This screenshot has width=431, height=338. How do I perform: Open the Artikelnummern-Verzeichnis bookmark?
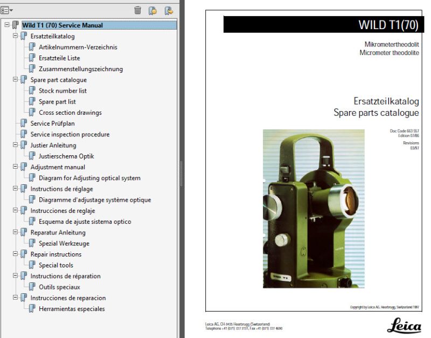pyautogui.click(x=78, y=47)
